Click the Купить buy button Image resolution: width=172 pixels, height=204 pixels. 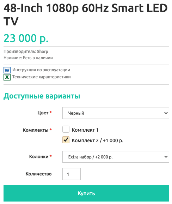point(86,193)
